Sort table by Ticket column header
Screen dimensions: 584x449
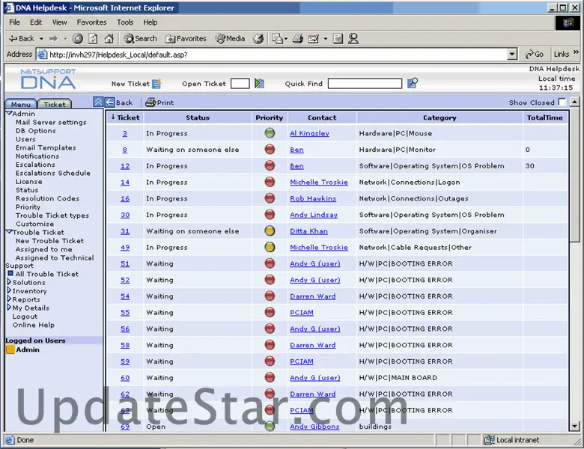125,117
